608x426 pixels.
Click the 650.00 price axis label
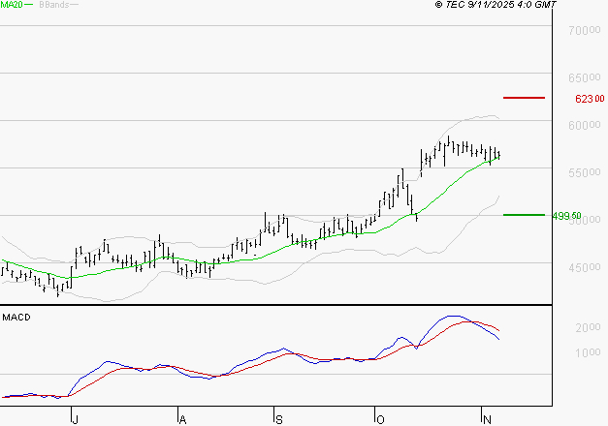[585, 77]
